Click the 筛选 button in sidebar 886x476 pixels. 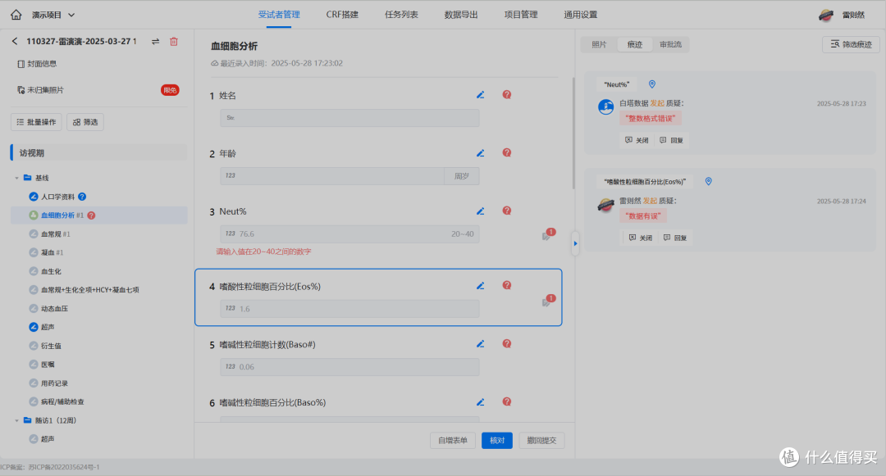pos(85,122)
